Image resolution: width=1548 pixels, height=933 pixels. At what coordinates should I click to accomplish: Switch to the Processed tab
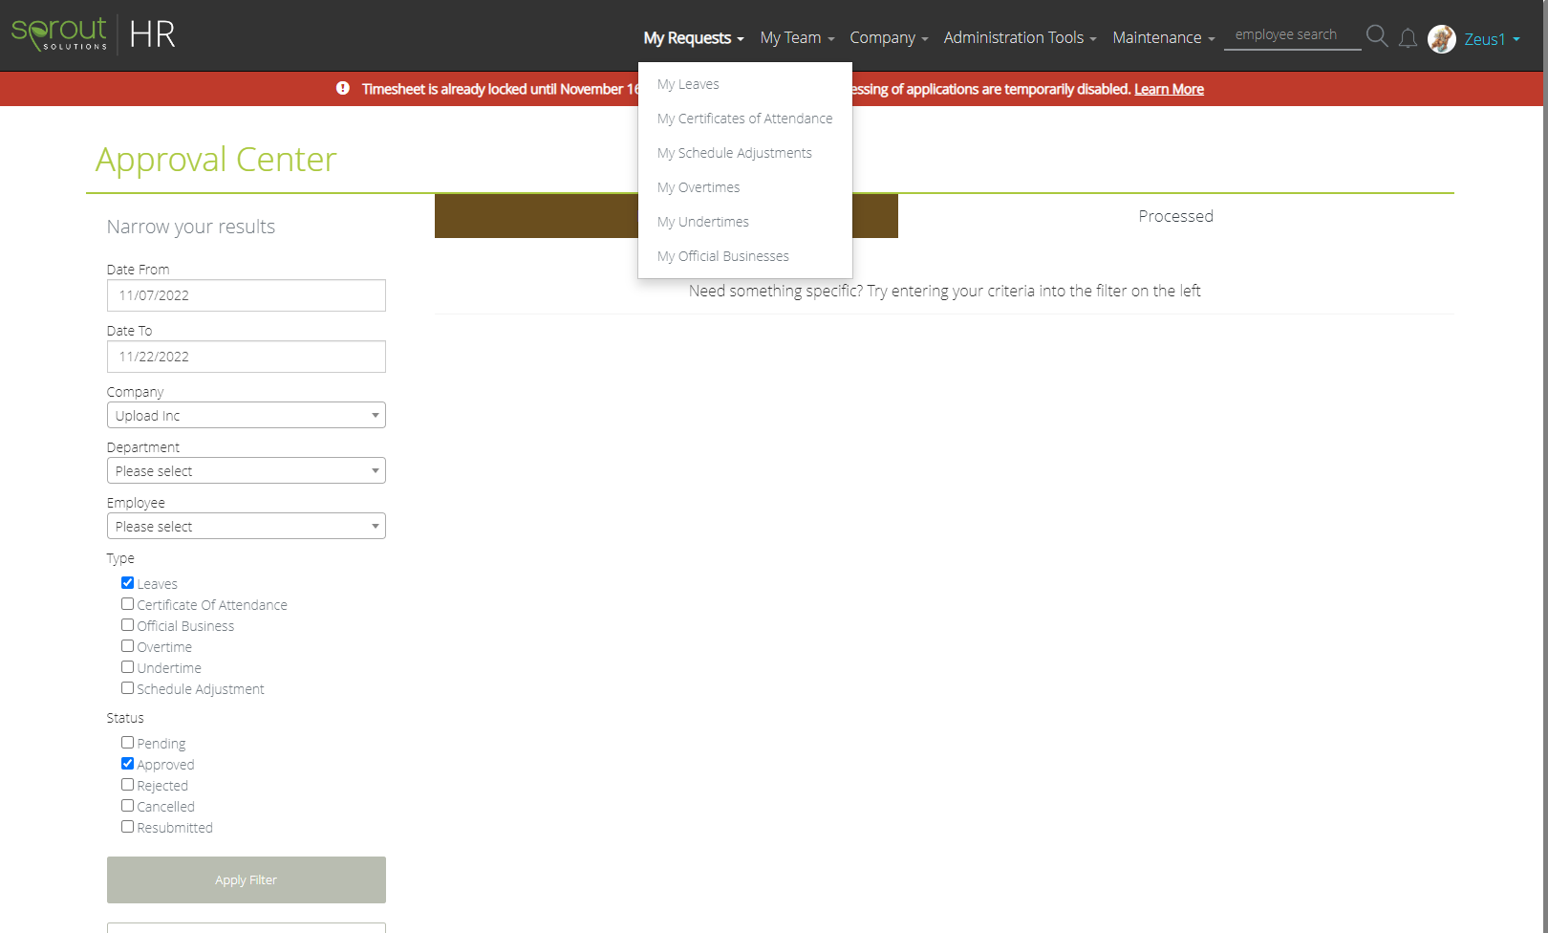tap(1175, 216)
